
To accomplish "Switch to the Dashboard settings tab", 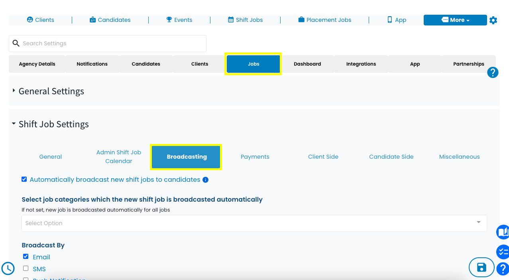I will click(x=307, y=64).
